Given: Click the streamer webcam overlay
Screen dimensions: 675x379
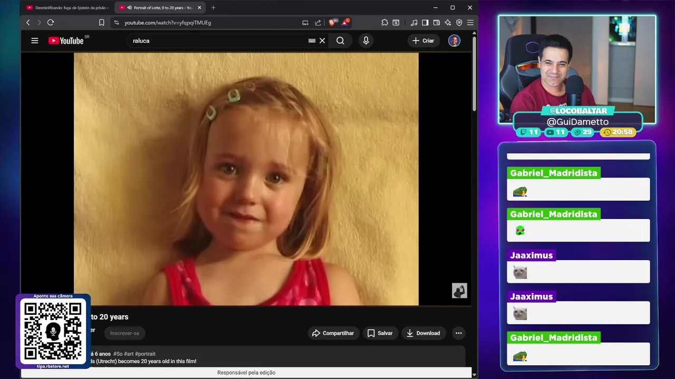Looking at the screenshot, I should click(577, 69).
